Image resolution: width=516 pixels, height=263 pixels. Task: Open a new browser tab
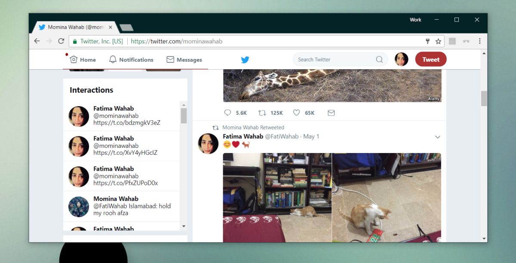[126, 28]
